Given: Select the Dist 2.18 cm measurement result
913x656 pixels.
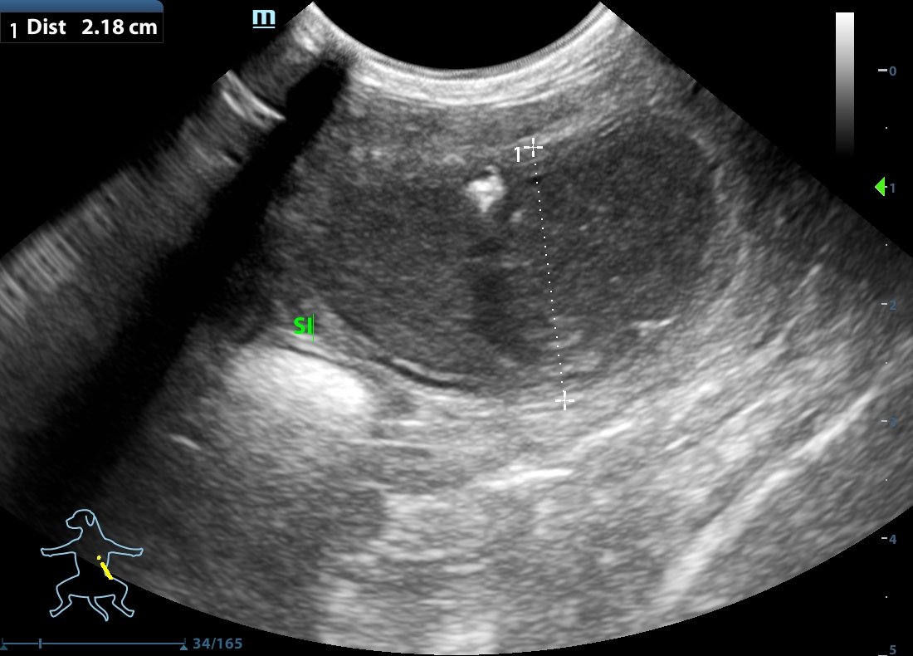Looking at the screenshot, I should coord(81,27).
